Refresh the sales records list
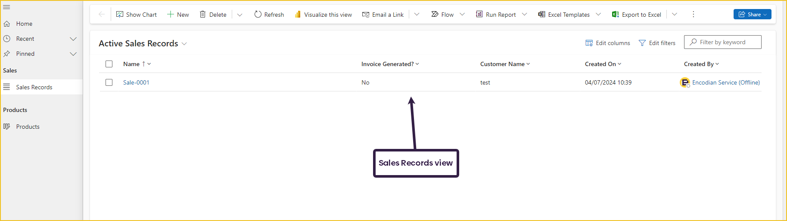Viewport: 787px width, 221px height. (269, 14)
